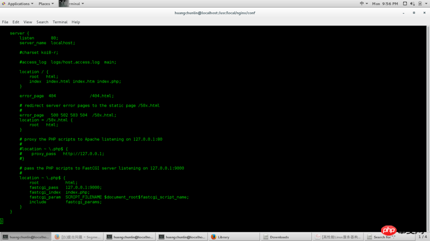430x241 pixels.
Task: Switch to the Downloads taskbar window
Action: point(286,237)
